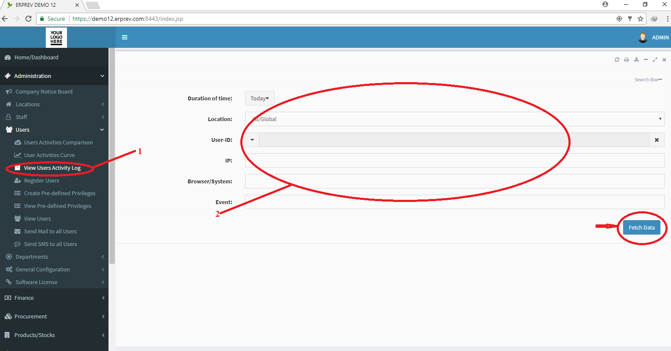This screenshot has width=671, height=351.
Task: Open Users Activities Comparison
Action: click(58, 142)
